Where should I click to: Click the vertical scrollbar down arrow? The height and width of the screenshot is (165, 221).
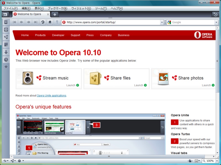coord(217,153)
